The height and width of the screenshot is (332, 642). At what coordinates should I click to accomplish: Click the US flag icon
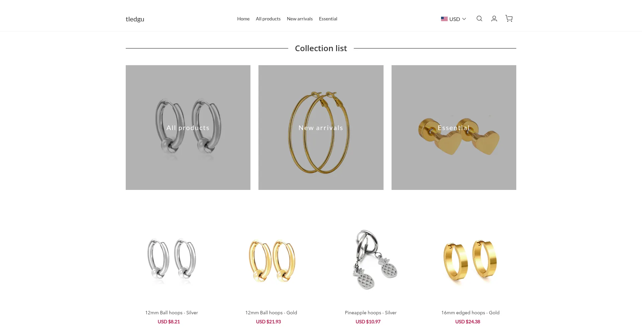(444, 19)
